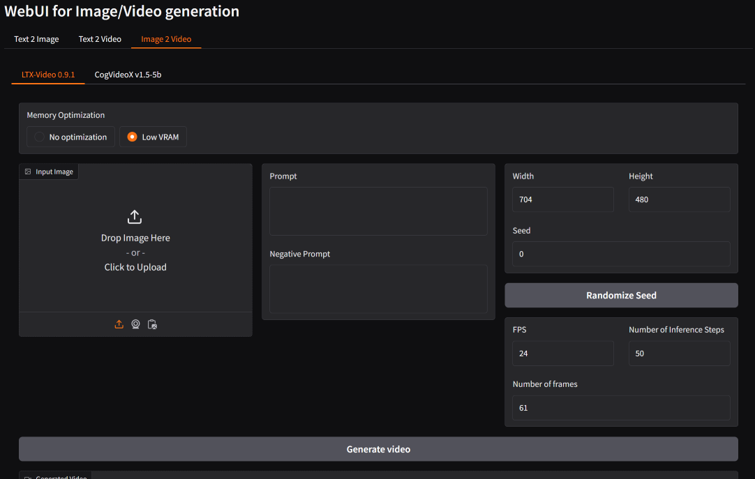
Task: Click the Prompt text box
Action: (378, 211)
